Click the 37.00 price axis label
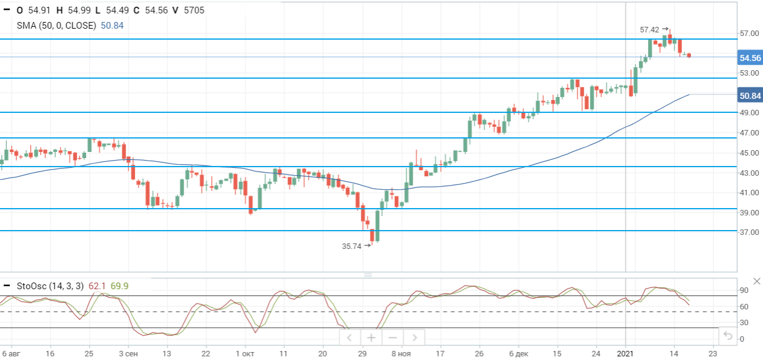 pyautogui.click(x=750, y=232)
